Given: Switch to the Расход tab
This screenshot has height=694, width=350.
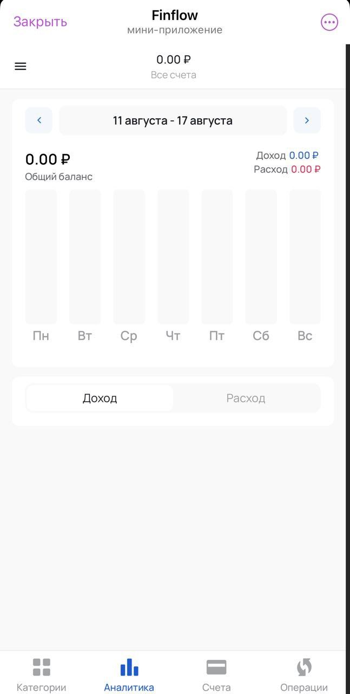Looking at the screenshot, I should click(x=246, y=397).
